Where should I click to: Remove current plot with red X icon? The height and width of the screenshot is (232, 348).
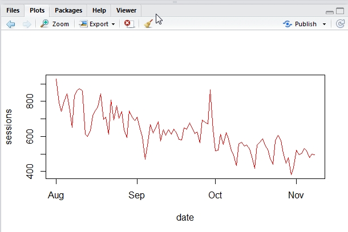tap(129, 24)
